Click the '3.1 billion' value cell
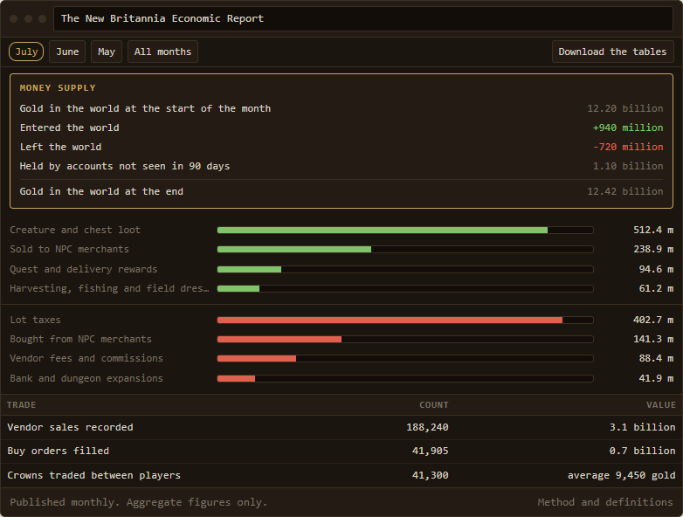 (643, 427)
